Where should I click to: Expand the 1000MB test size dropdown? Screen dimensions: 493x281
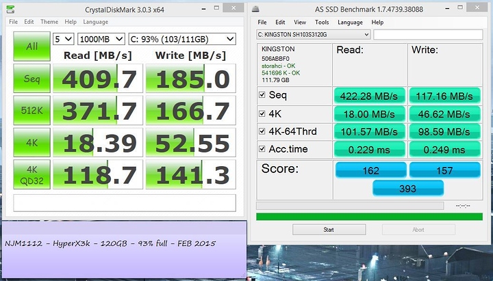101,39
